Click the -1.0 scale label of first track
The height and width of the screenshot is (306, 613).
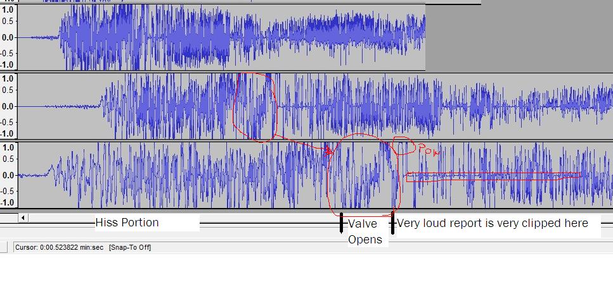8,65
